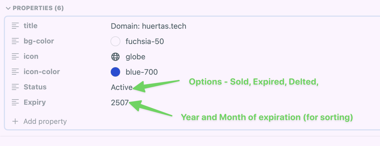This screenshot has width=380, height=146.
Task: Open the fuchsia-50 value text
Action: pos(145,42)
